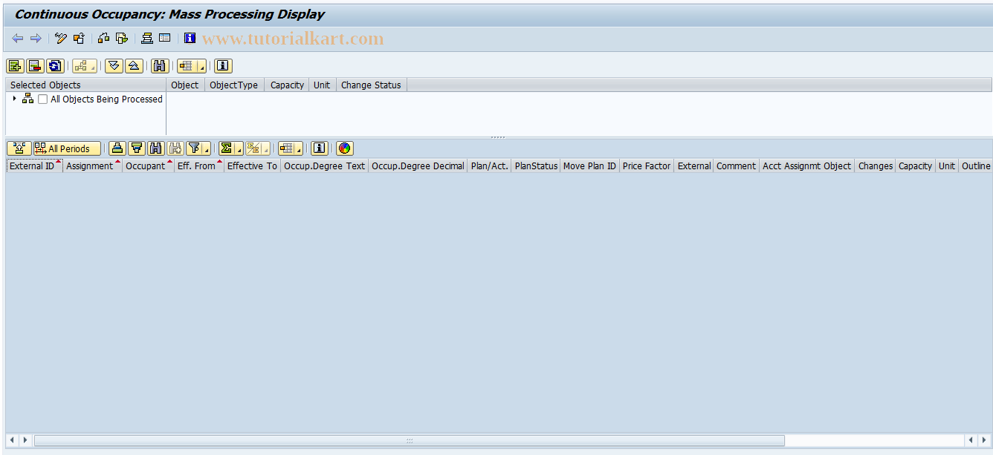Open the blue information icon in top toolbar

(x=190, y=39)
